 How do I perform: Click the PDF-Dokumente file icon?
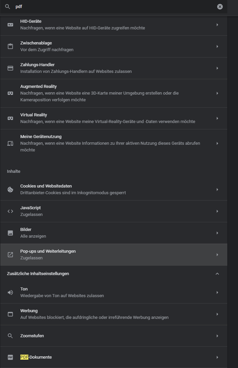10,357
